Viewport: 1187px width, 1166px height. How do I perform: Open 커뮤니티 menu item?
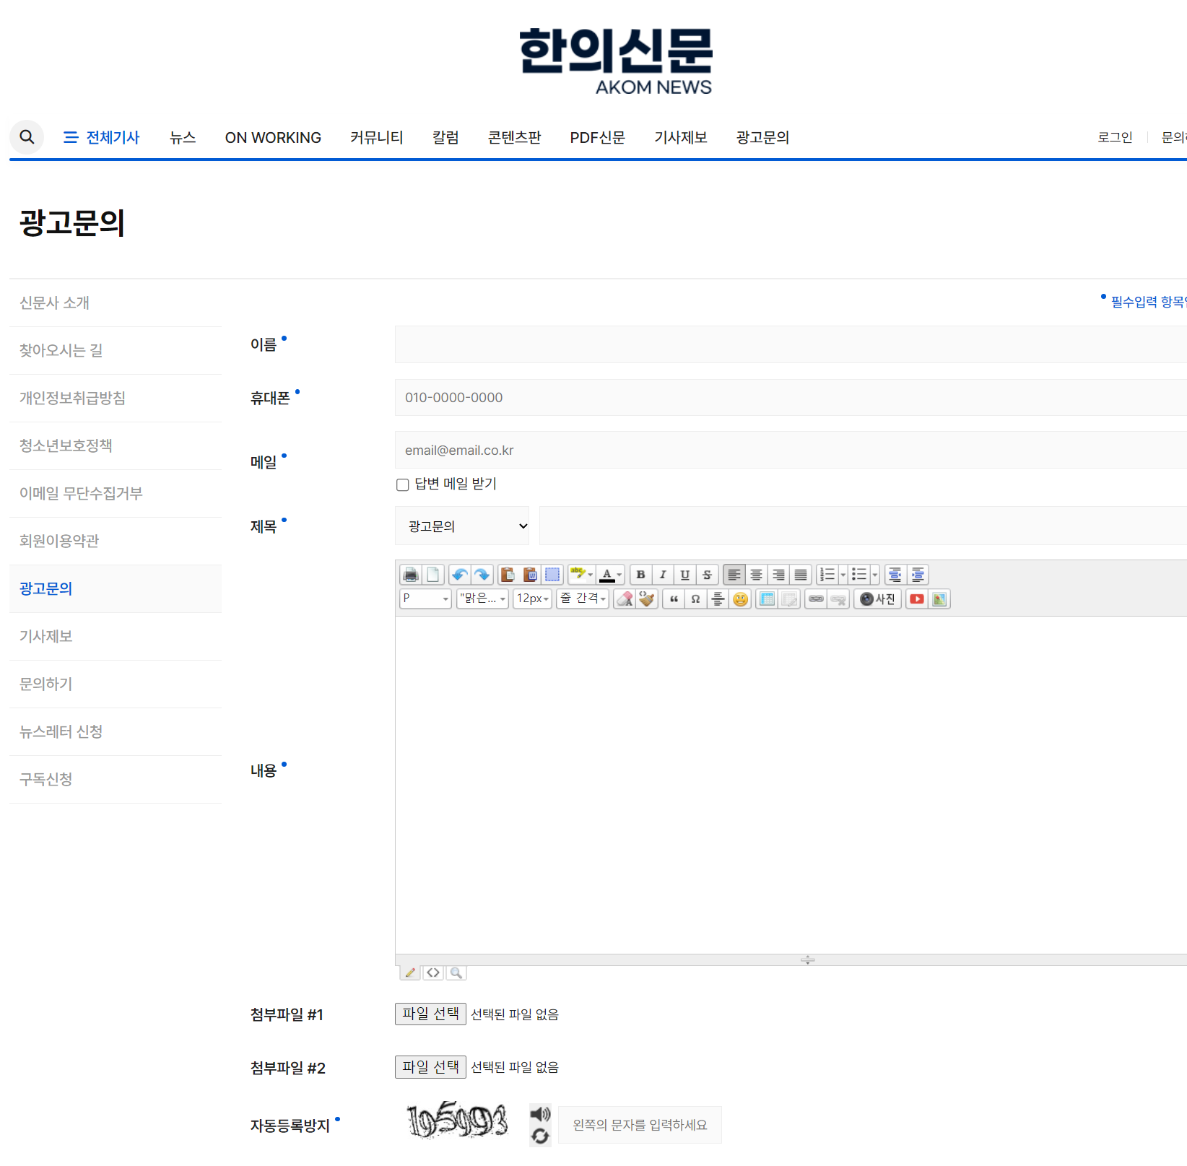(x=376, y=137)
